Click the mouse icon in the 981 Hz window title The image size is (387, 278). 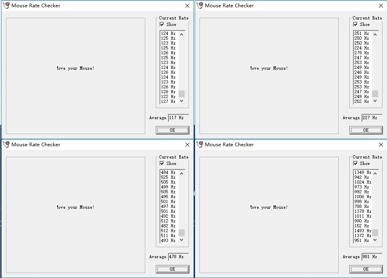pyautogui.click(x=200, y=144)
